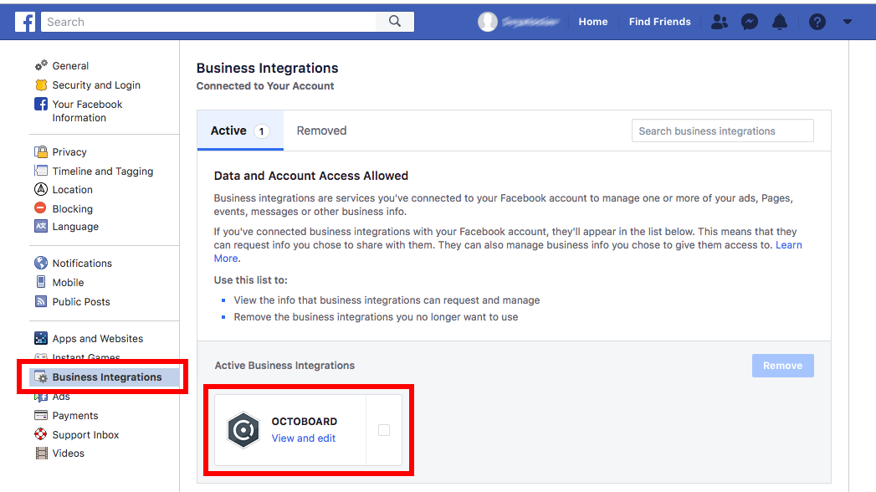Image resolution: width=876 pixels, height=492 pixels.
Task: Click the Privacy lock icon
Action: click(41, 151)
